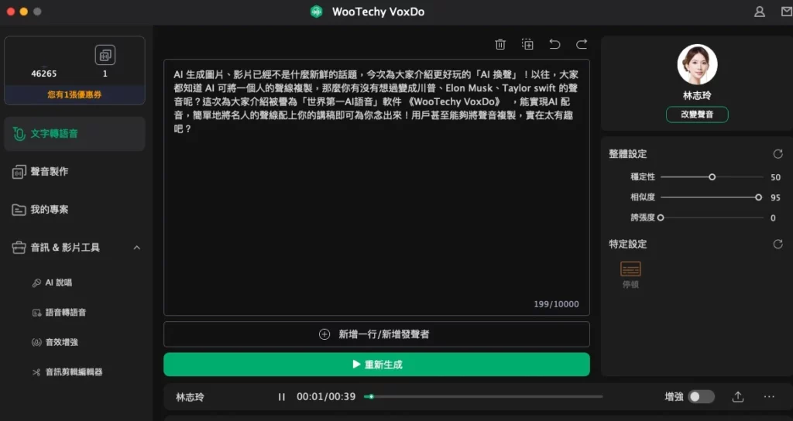Toggle the 增強 enhancement switch
The width and height of the screenshot is (793, 421).
[x=701, y=396]
